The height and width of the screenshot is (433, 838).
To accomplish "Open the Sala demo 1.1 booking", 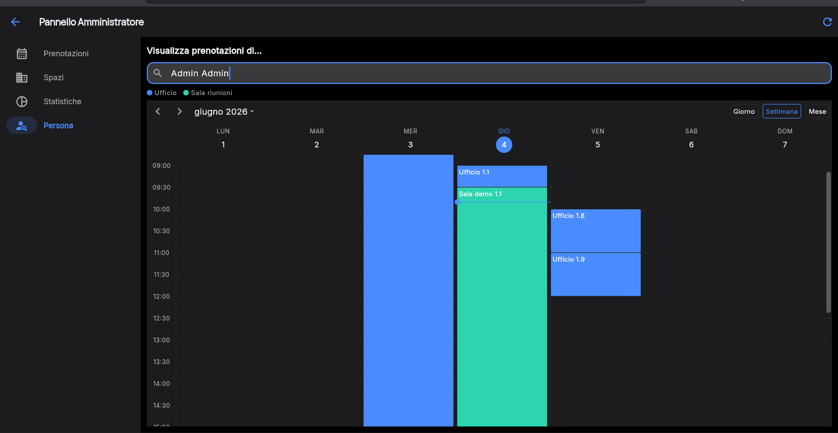I will tap(502, 307).
